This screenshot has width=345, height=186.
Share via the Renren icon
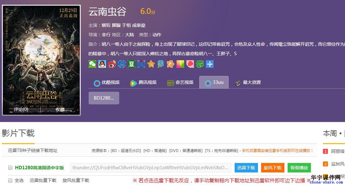click(x=122, y=64)
